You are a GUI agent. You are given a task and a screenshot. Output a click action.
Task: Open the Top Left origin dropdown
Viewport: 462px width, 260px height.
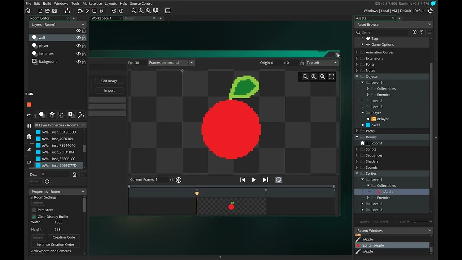[x=322, y=63]
